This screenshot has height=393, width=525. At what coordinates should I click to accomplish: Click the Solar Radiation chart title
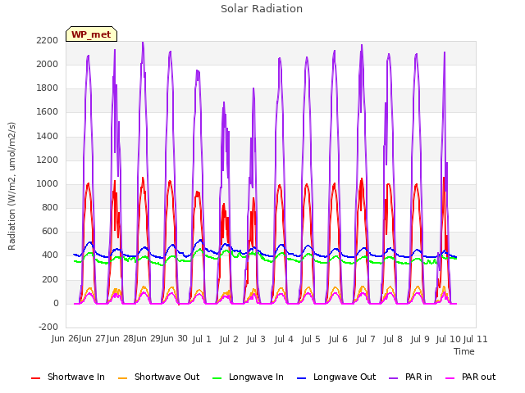coord(262,9)
